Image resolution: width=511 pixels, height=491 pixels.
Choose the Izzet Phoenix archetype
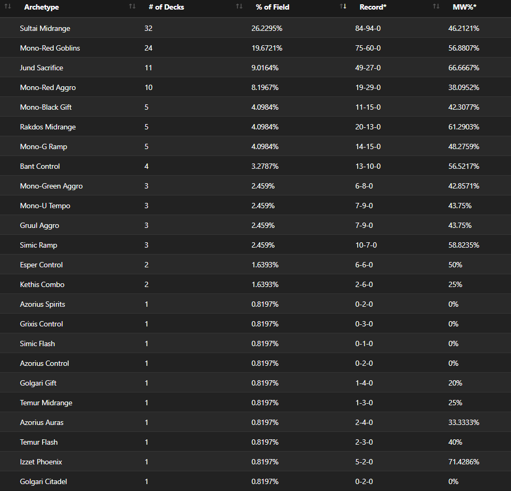(x=41, y=462)
